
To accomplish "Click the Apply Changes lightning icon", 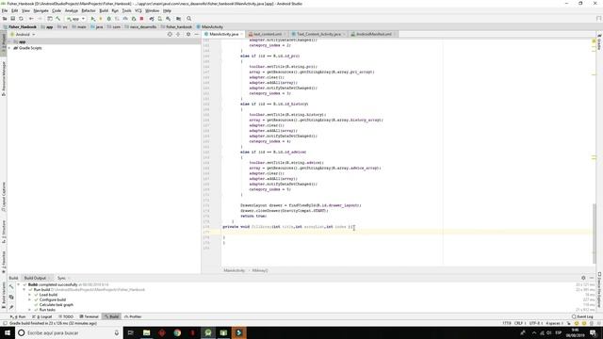I will pos(101,19).
